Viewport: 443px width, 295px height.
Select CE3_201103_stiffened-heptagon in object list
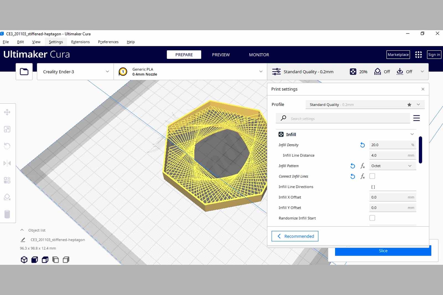click(58, 240)
